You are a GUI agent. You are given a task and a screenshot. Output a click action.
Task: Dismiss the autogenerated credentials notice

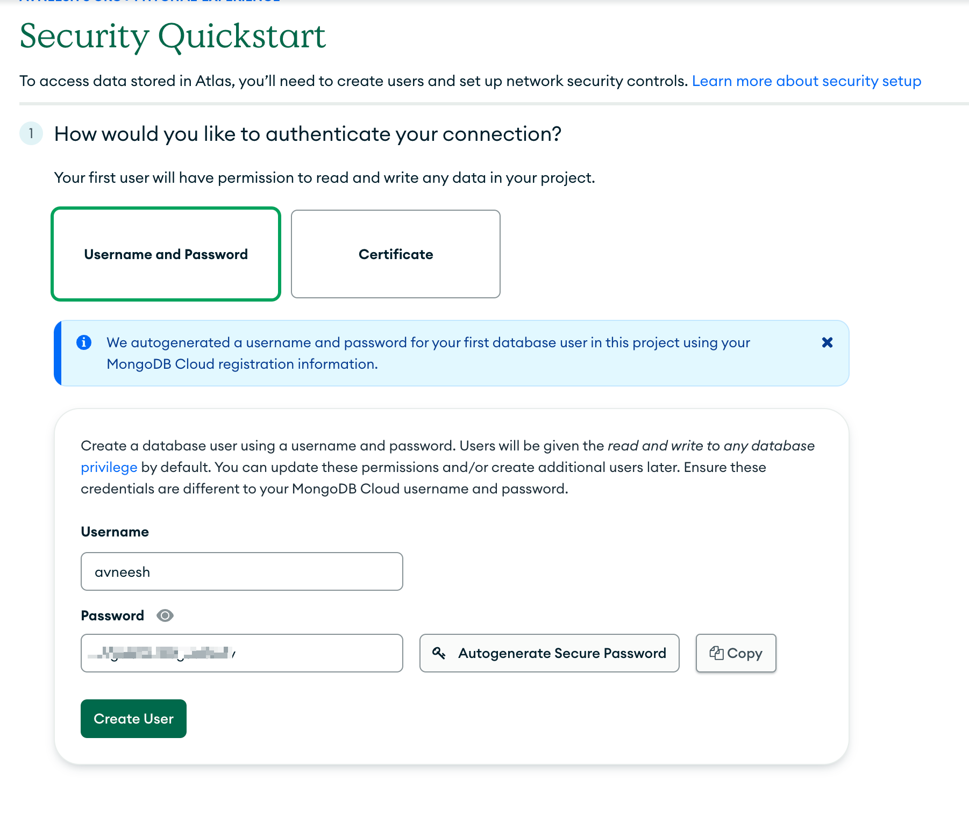tap(827, 342)
